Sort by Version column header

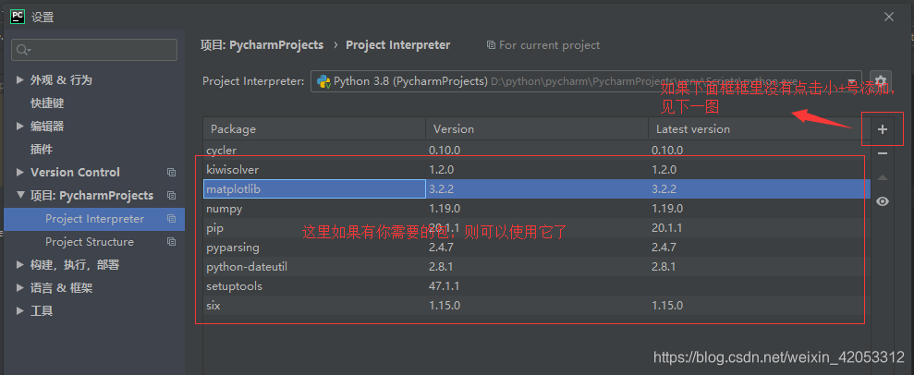(x=537, y=128)
